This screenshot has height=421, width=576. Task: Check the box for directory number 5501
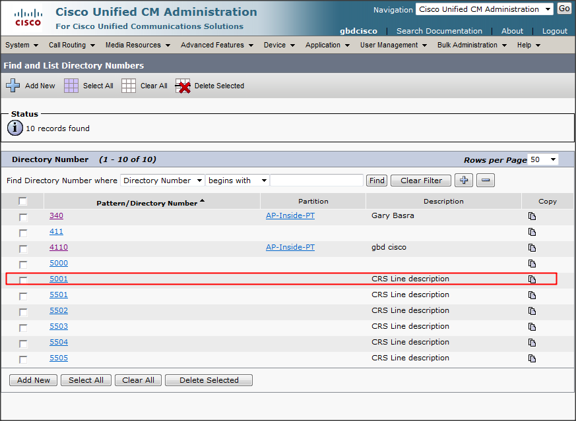tap(23, 296)
